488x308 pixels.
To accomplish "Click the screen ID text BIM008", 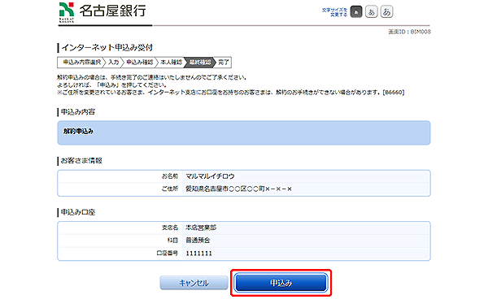I will coord(410,32).
